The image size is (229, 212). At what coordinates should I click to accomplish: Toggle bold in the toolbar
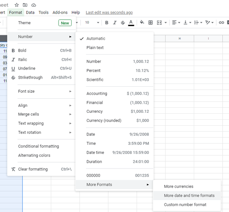[x=107, y=23]
